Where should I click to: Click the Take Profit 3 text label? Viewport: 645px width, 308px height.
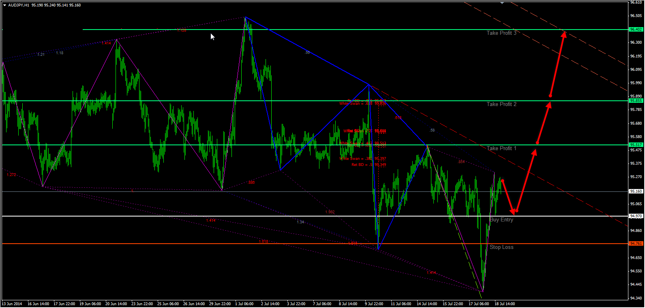tap(501, 33)
